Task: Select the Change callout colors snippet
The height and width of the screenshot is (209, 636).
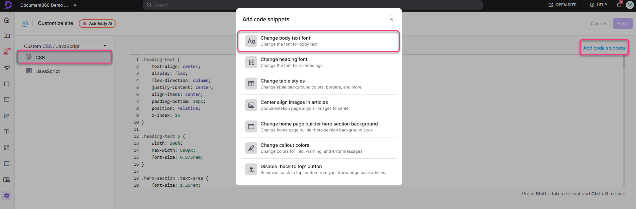Action: tap(318, 148)
